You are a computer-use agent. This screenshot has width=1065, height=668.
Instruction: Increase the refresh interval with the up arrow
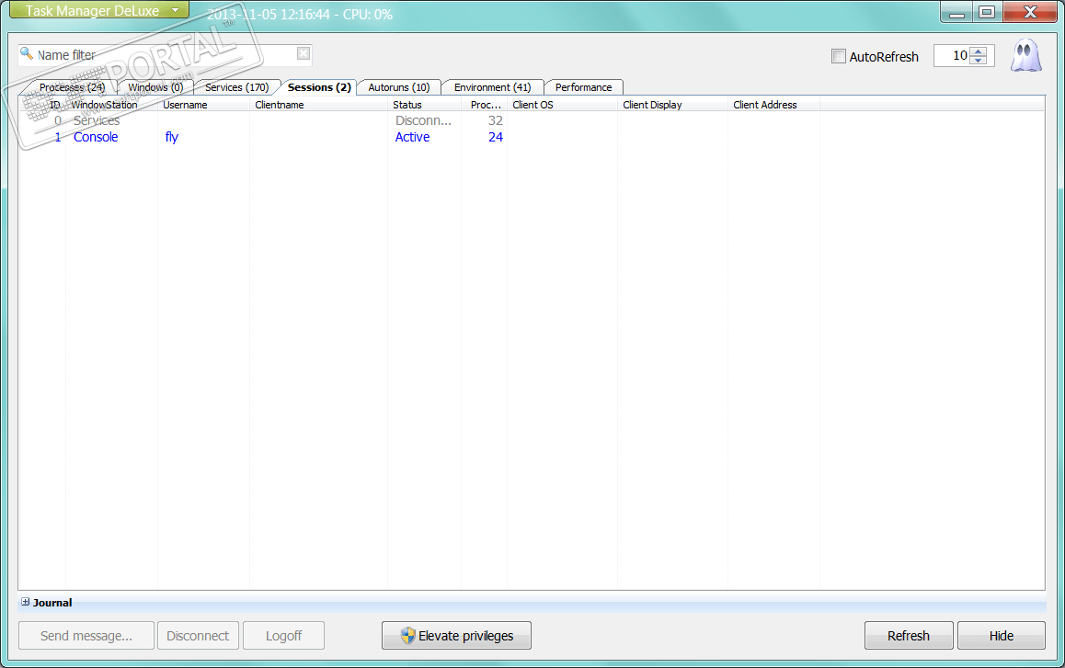[978, 51]
